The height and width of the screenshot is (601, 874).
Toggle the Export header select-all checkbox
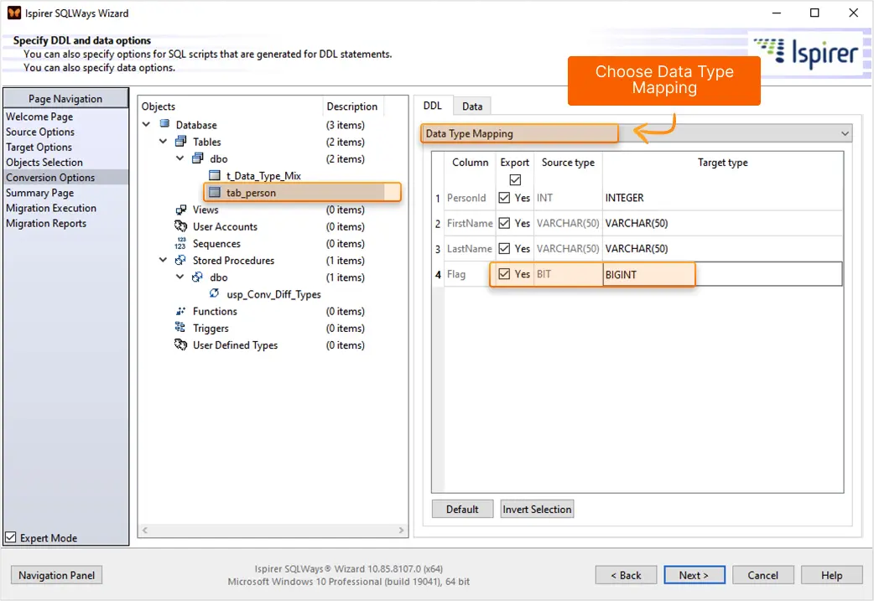[515, 180]
